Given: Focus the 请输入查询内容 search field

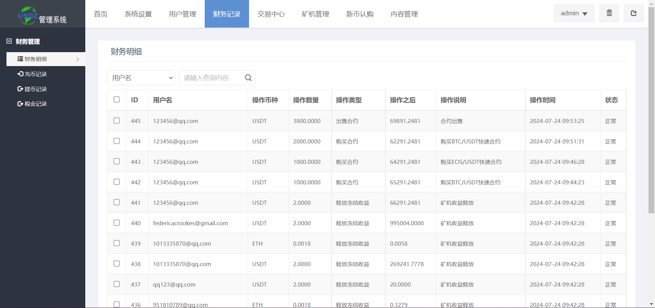Looking at the screenshot, I should (212, 78).
